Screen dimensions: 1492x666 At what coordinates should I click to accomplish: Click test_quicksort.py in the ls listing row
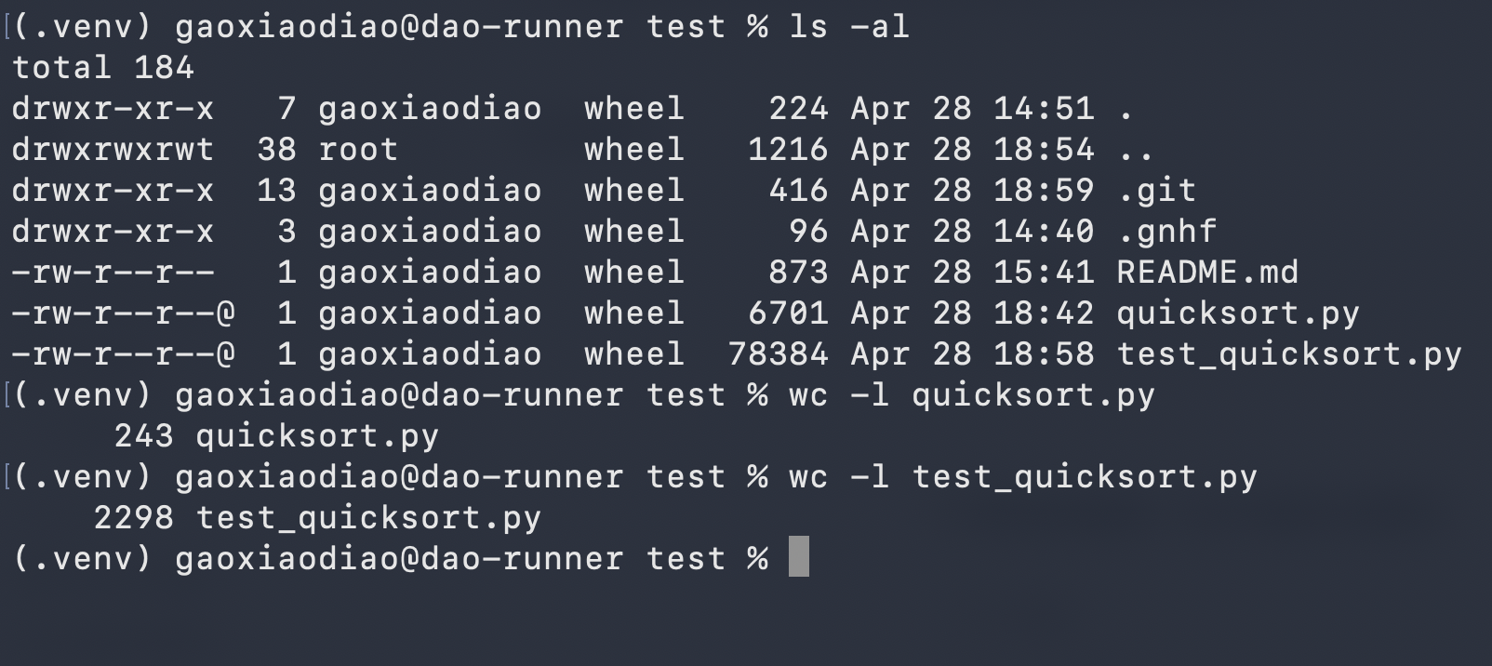pos(1288,354)
